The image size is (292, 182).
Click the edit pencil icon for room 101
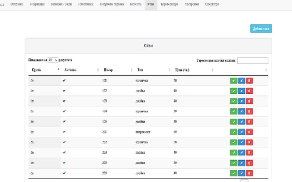241,80
